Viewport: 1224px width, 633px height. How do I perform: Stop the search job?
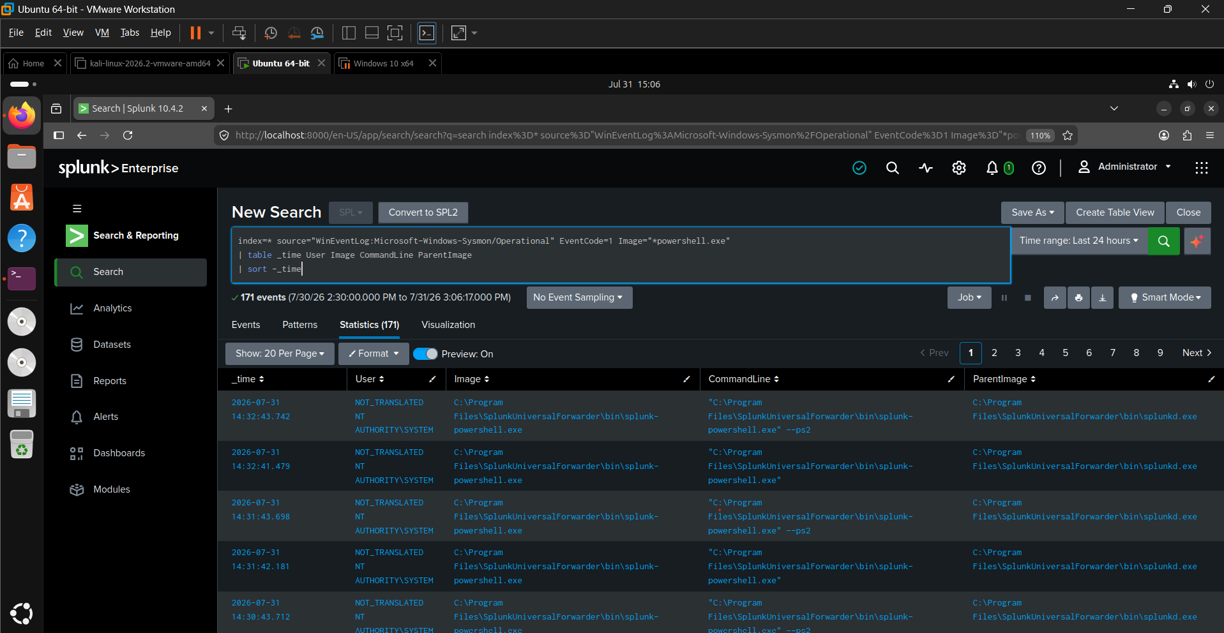(1028, 297)
